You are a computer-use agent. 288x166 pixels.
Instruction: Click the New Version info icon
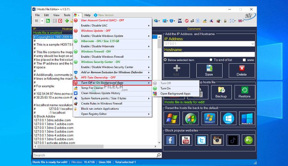click(95, 15)
